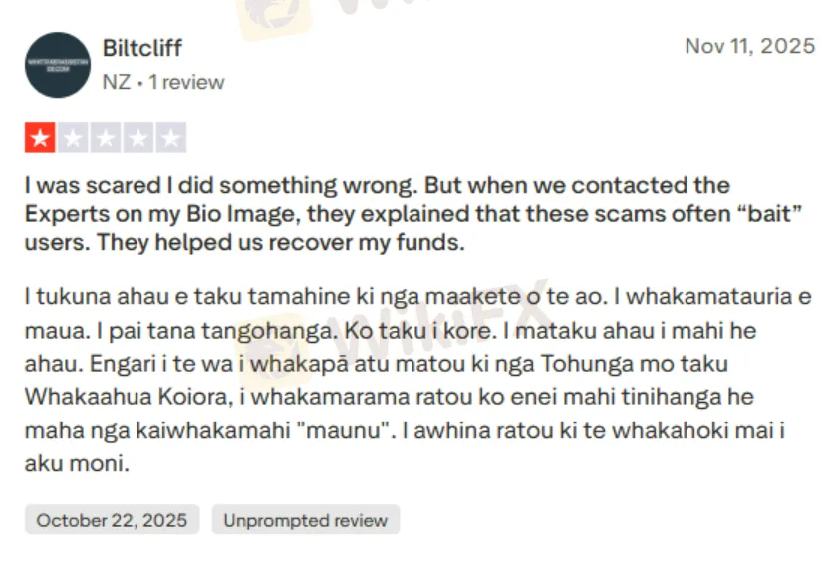Click the Unprompted review badge

[306, 520]
